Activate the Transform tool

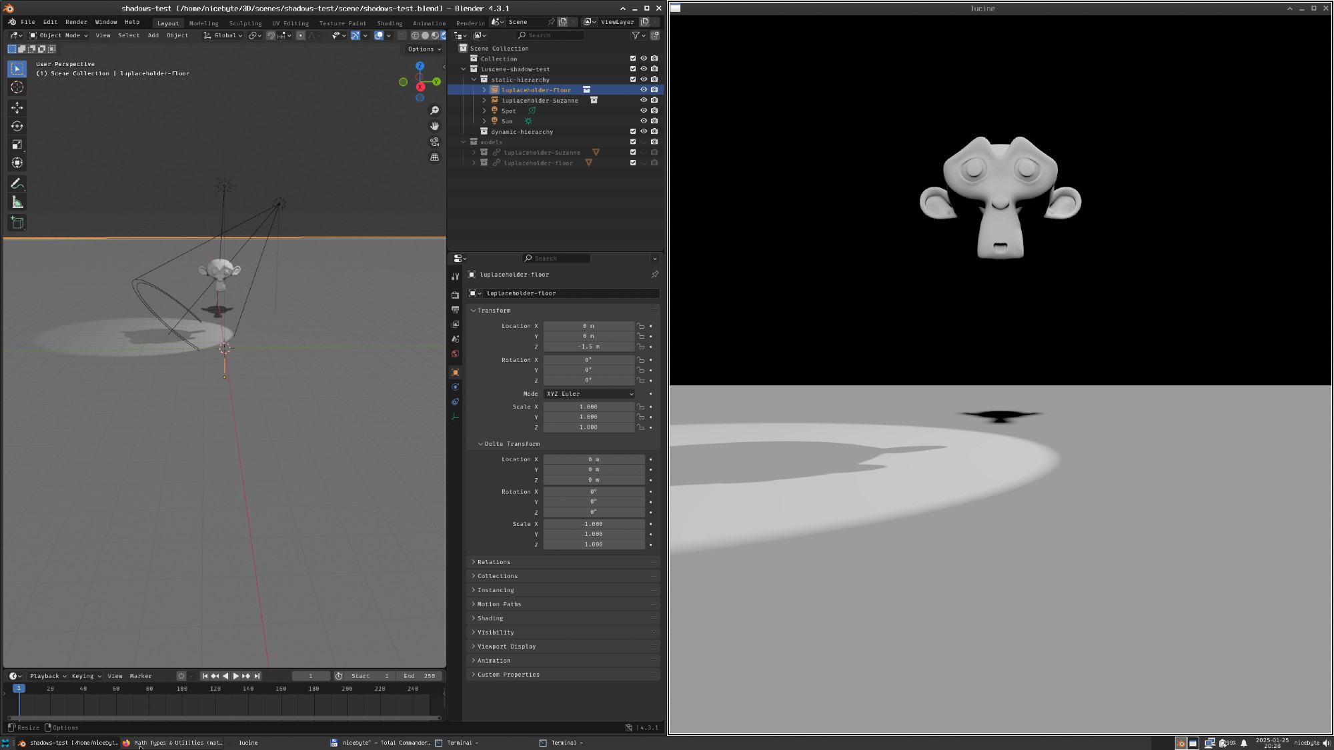pos(17,163)
